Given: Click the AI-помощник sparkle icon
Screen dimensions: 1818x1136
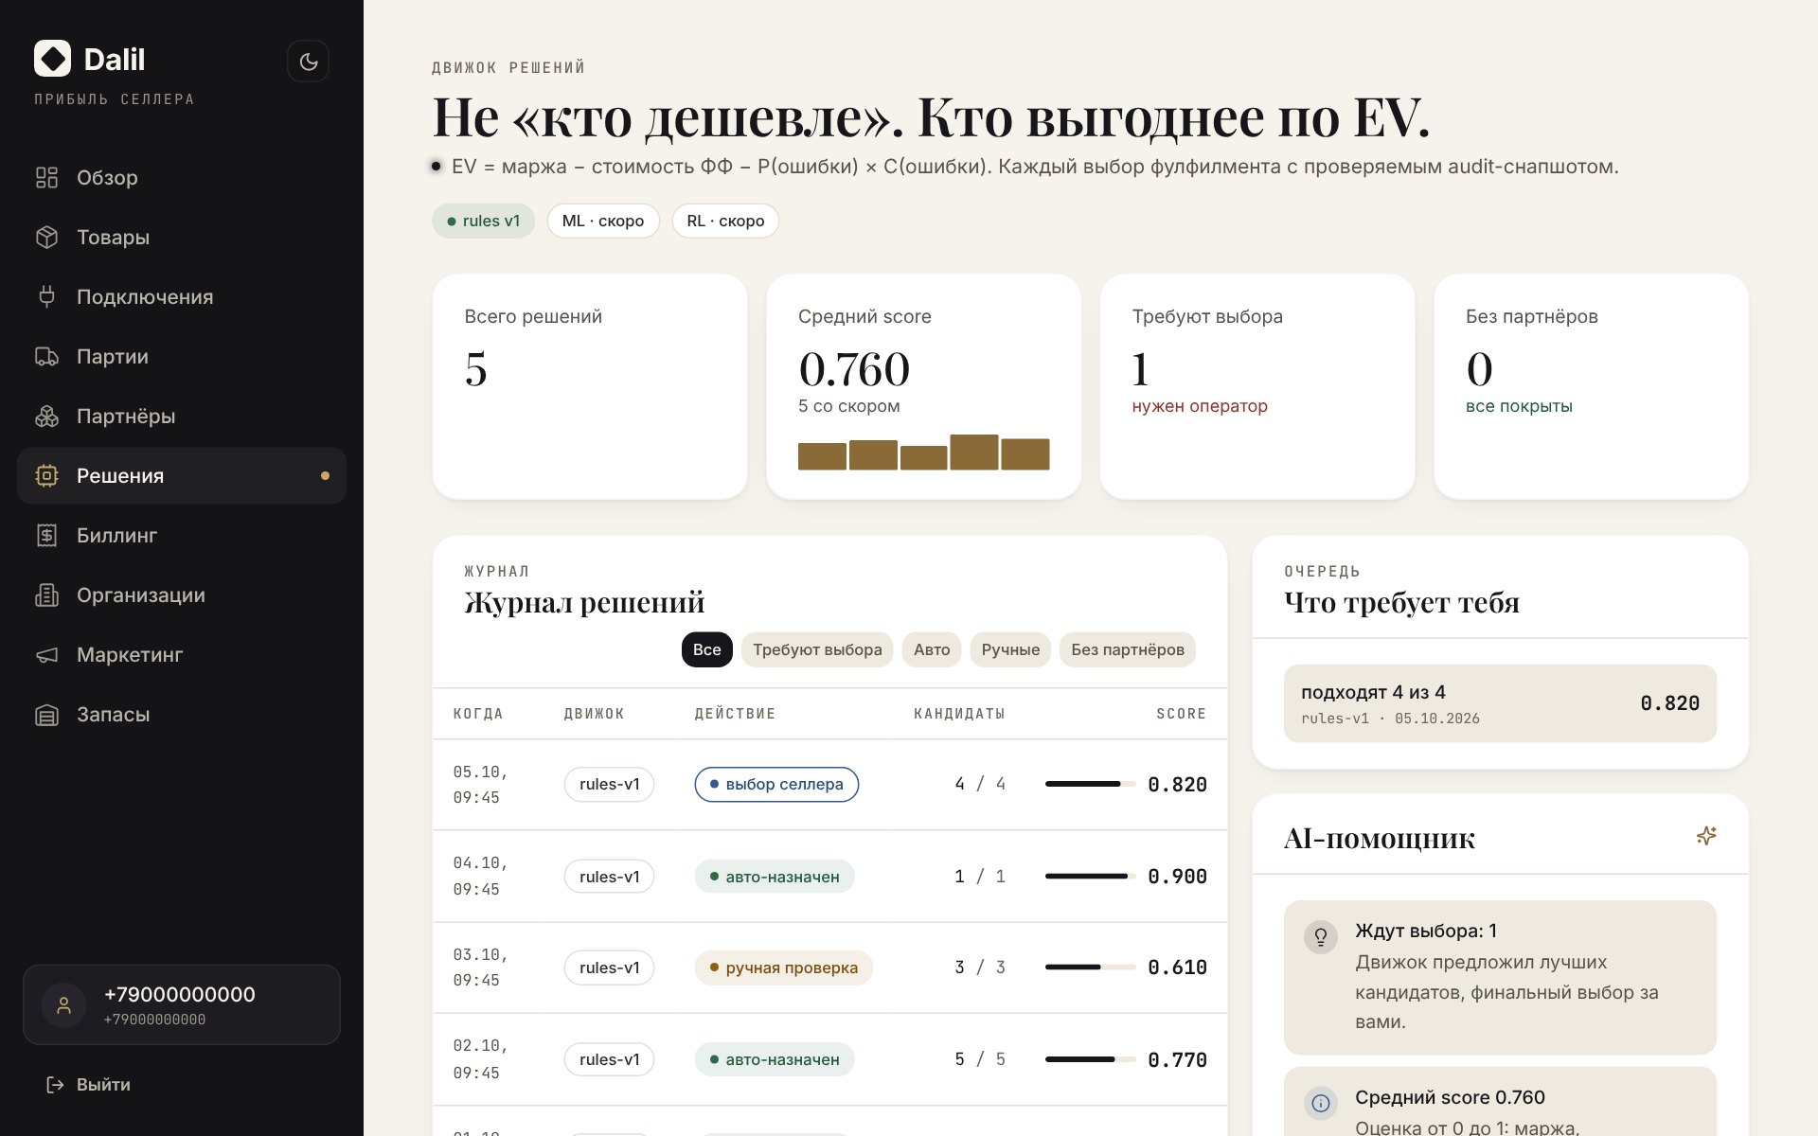Looking at the screenshot, I should (x=1706, y=836).
